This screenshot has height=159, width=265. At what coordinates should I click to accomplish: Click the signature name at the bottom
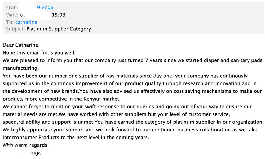coord(22,153)
